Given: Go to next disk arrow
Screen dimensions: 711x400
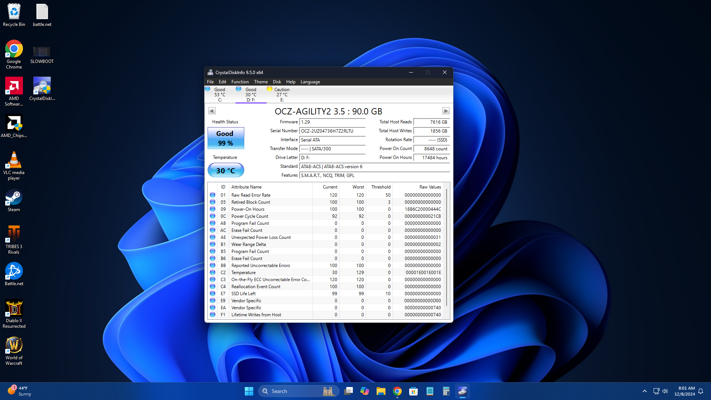Looking at the screenshot, I should (446, 111).
